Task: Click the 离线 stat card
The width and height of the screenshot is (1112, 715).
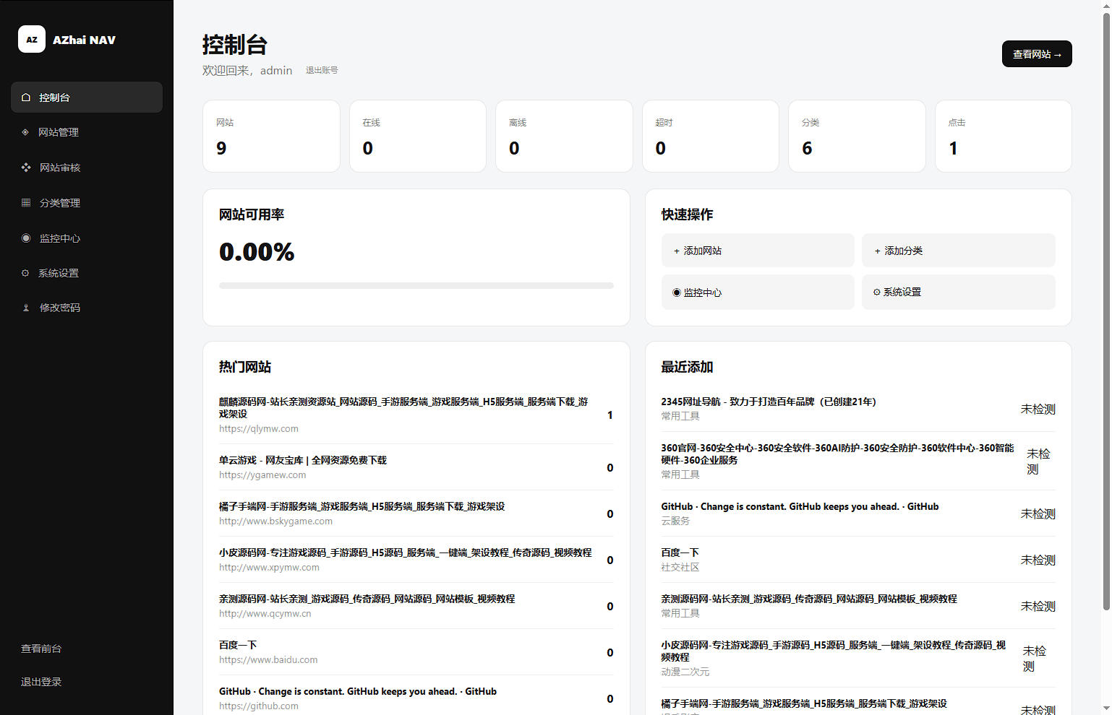Action: pos(564,136)
